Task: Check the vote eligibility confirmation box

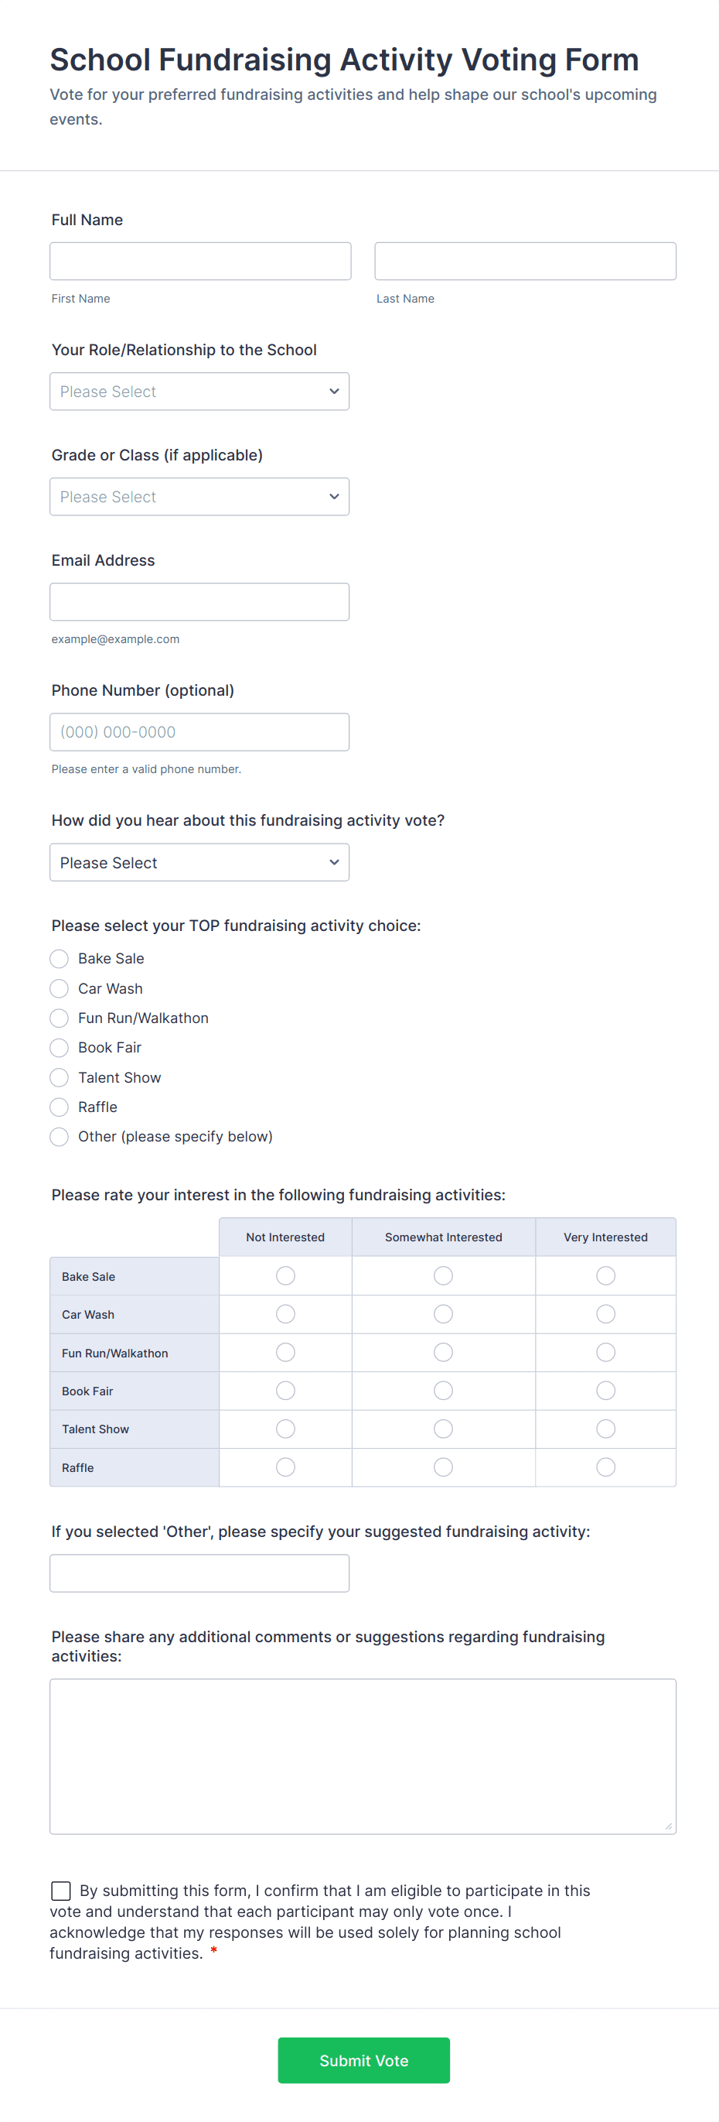Action: [61, 1891]
